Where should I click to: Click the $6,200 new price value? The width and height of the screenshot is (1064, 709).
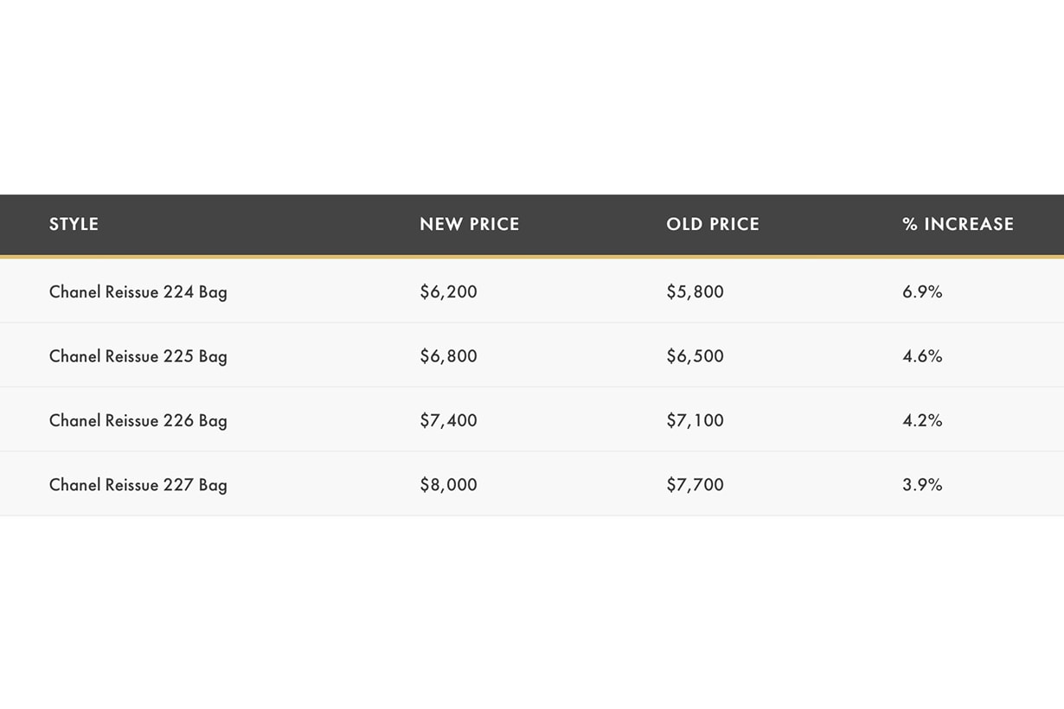coord(448,292)
